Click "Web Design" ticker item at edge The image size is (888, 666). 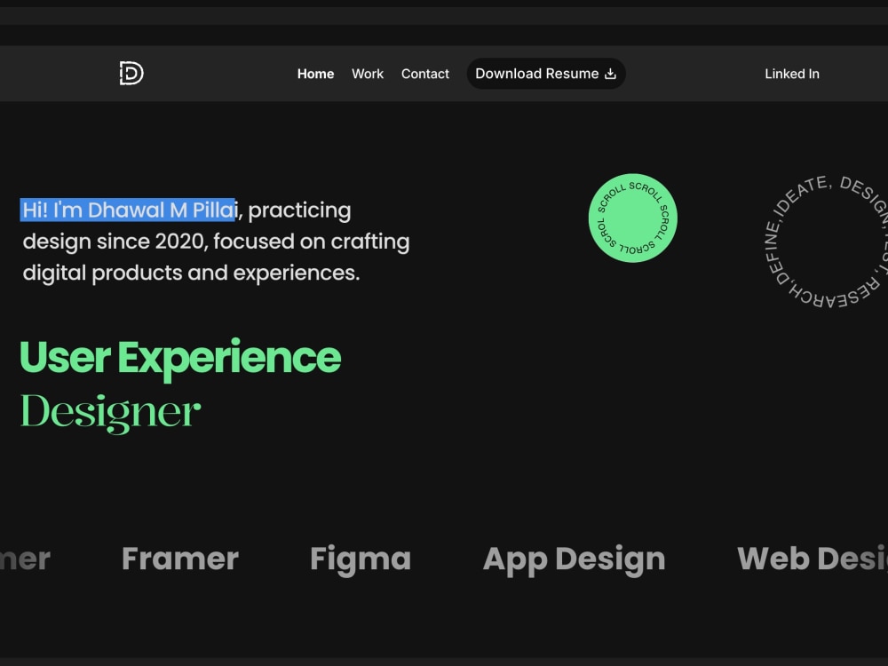[813, 559]
